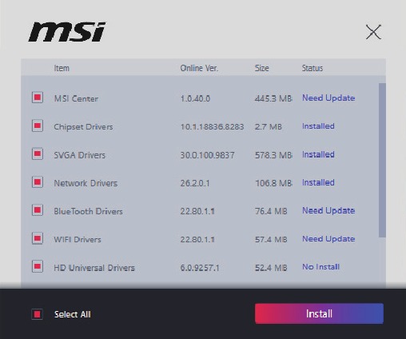The image size is (406, 339).
Task: Deselect the BlueTooth Drivers checkbox
Action: (x=38, y=210)
